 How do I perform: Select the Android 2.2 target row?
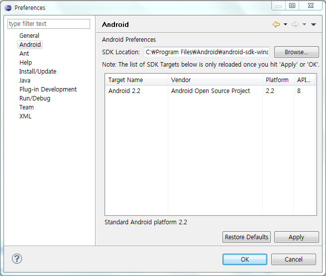tap(211, 91)
